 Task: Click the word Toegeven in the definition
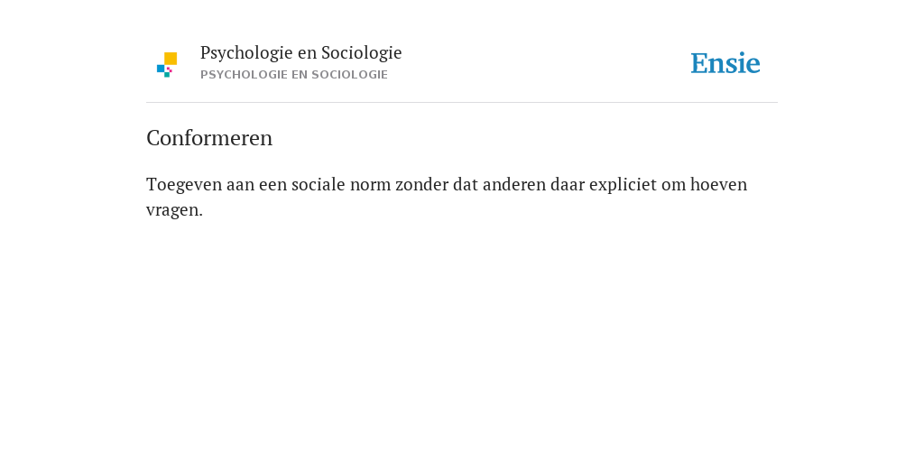coord(184,184)
